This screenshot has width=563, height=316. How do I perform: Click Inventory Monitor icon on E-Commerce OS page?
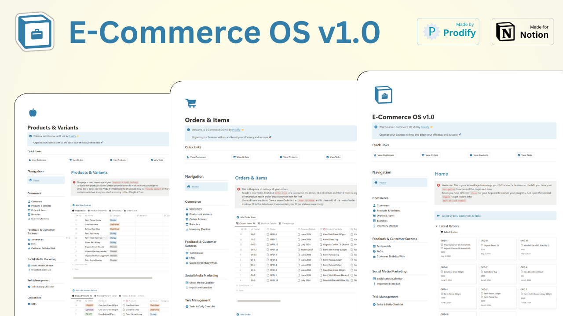tap(374, 226)
